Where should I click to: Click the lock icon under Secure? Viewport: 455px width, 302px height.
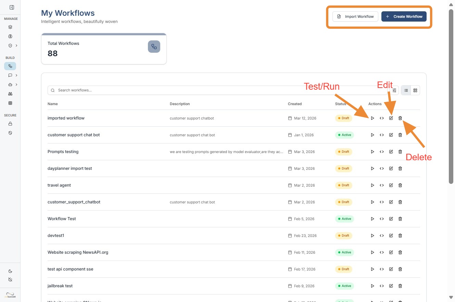(x=10, y=124)
